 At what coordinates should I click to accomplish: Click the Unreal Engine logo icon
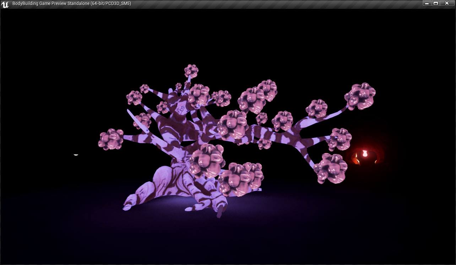coord(5,4)
